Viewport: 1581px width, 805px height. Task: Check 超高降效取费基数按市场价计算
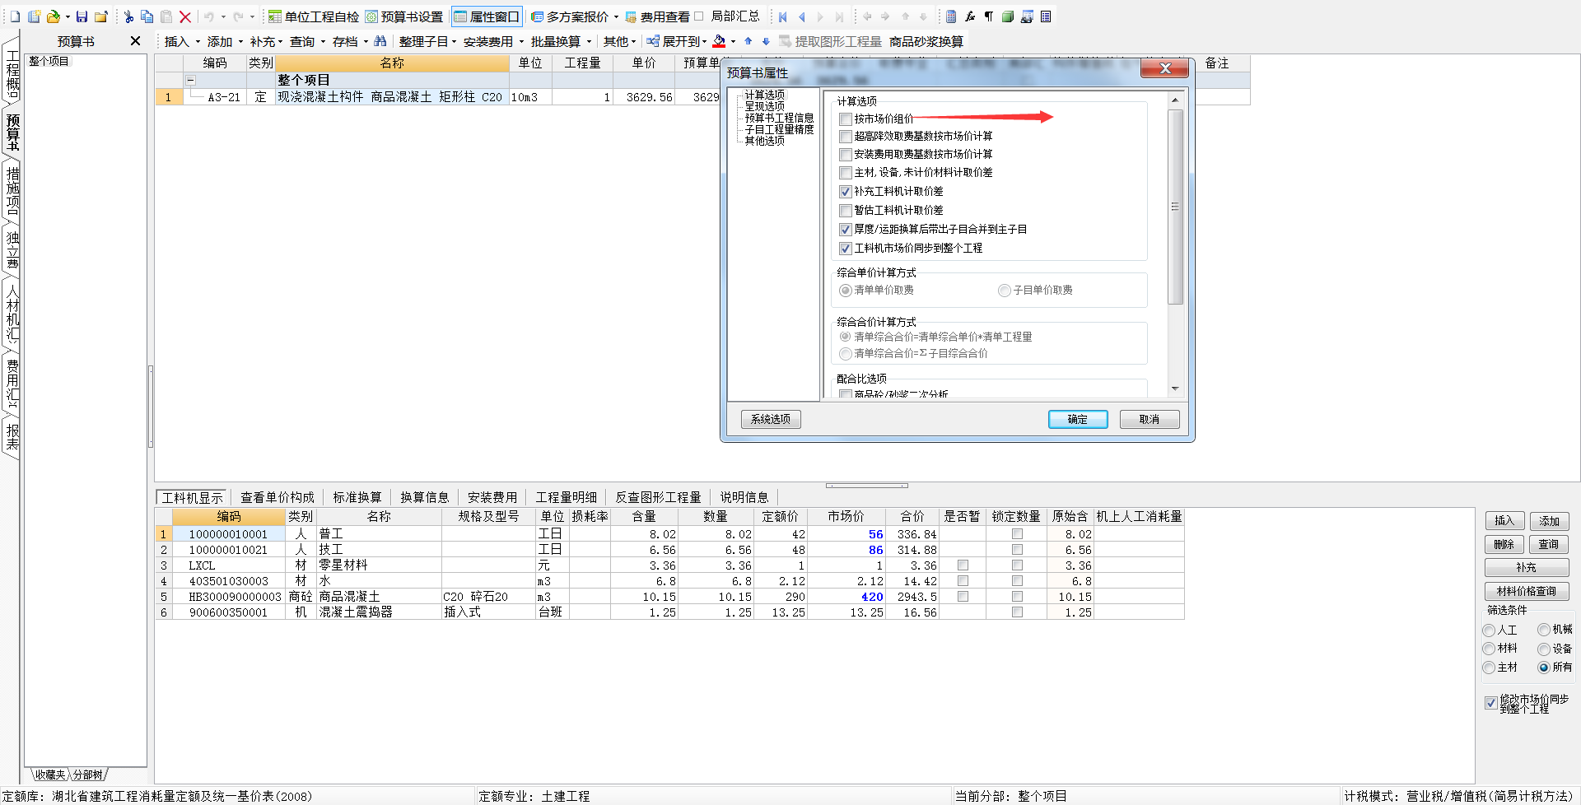tap(846, 137)
